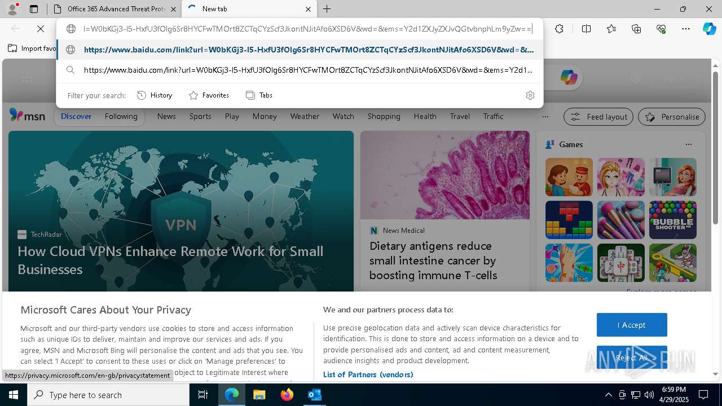Open Task View on the taskbar
The height and width of the screenshot is (406, 722).
tap(203, 395)
